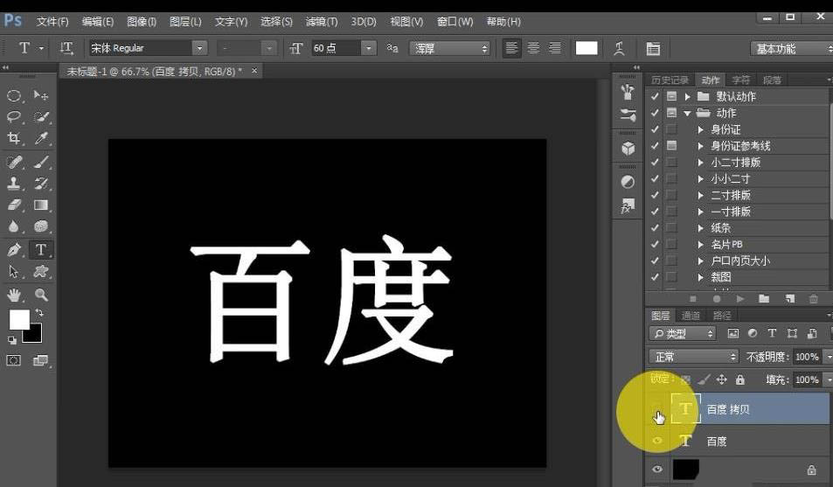Open Adjustments panel icon in dock
833x487 pixels.
tap(628, 182)
